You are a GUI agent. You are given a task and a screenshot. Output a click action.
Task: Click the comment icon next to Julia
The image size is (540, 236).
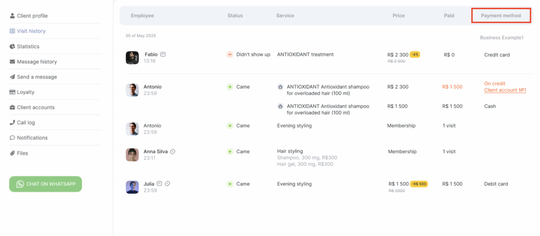(159, 184)
